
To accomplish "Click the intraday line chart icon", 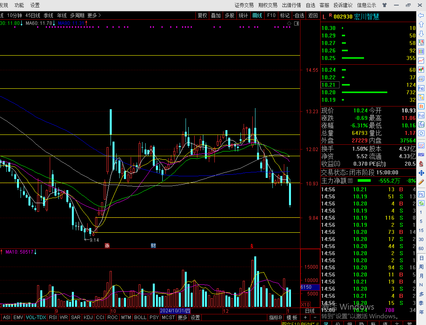I will pyautogui.click(x=421, y=61).
